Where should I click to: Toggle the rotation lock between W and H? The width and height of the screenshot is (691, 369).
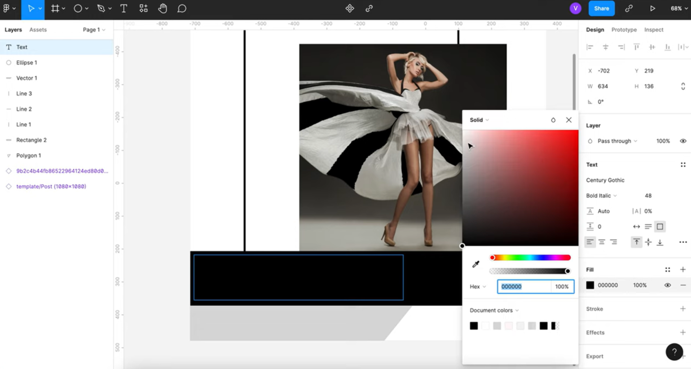[x=683, y=86]
